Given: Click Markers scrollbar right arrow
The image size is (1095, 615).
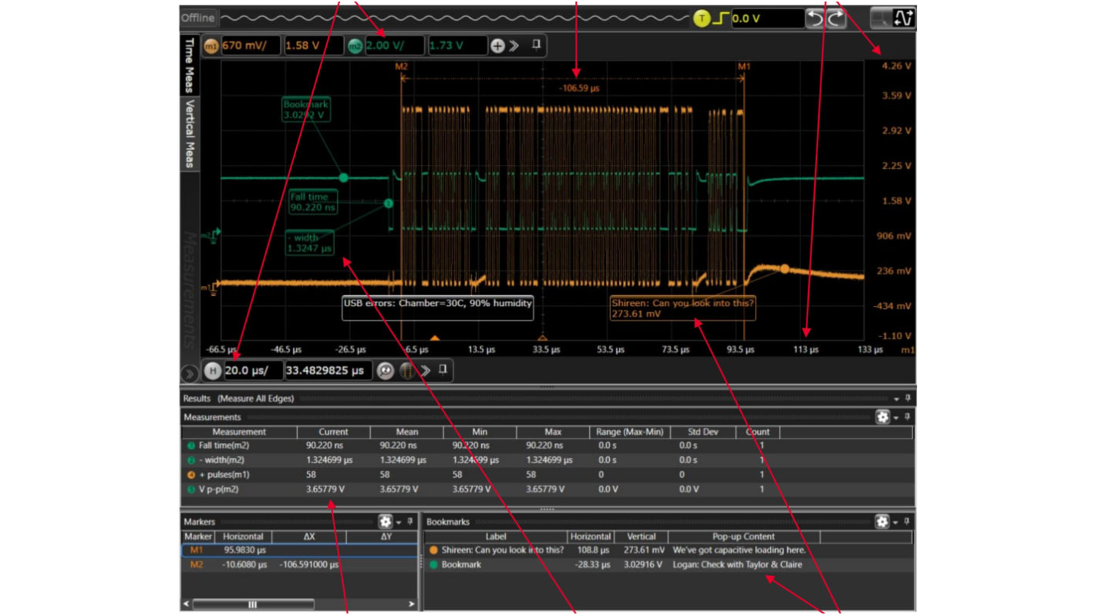Looking at the screenshot, I should click(x=411, y=604).
